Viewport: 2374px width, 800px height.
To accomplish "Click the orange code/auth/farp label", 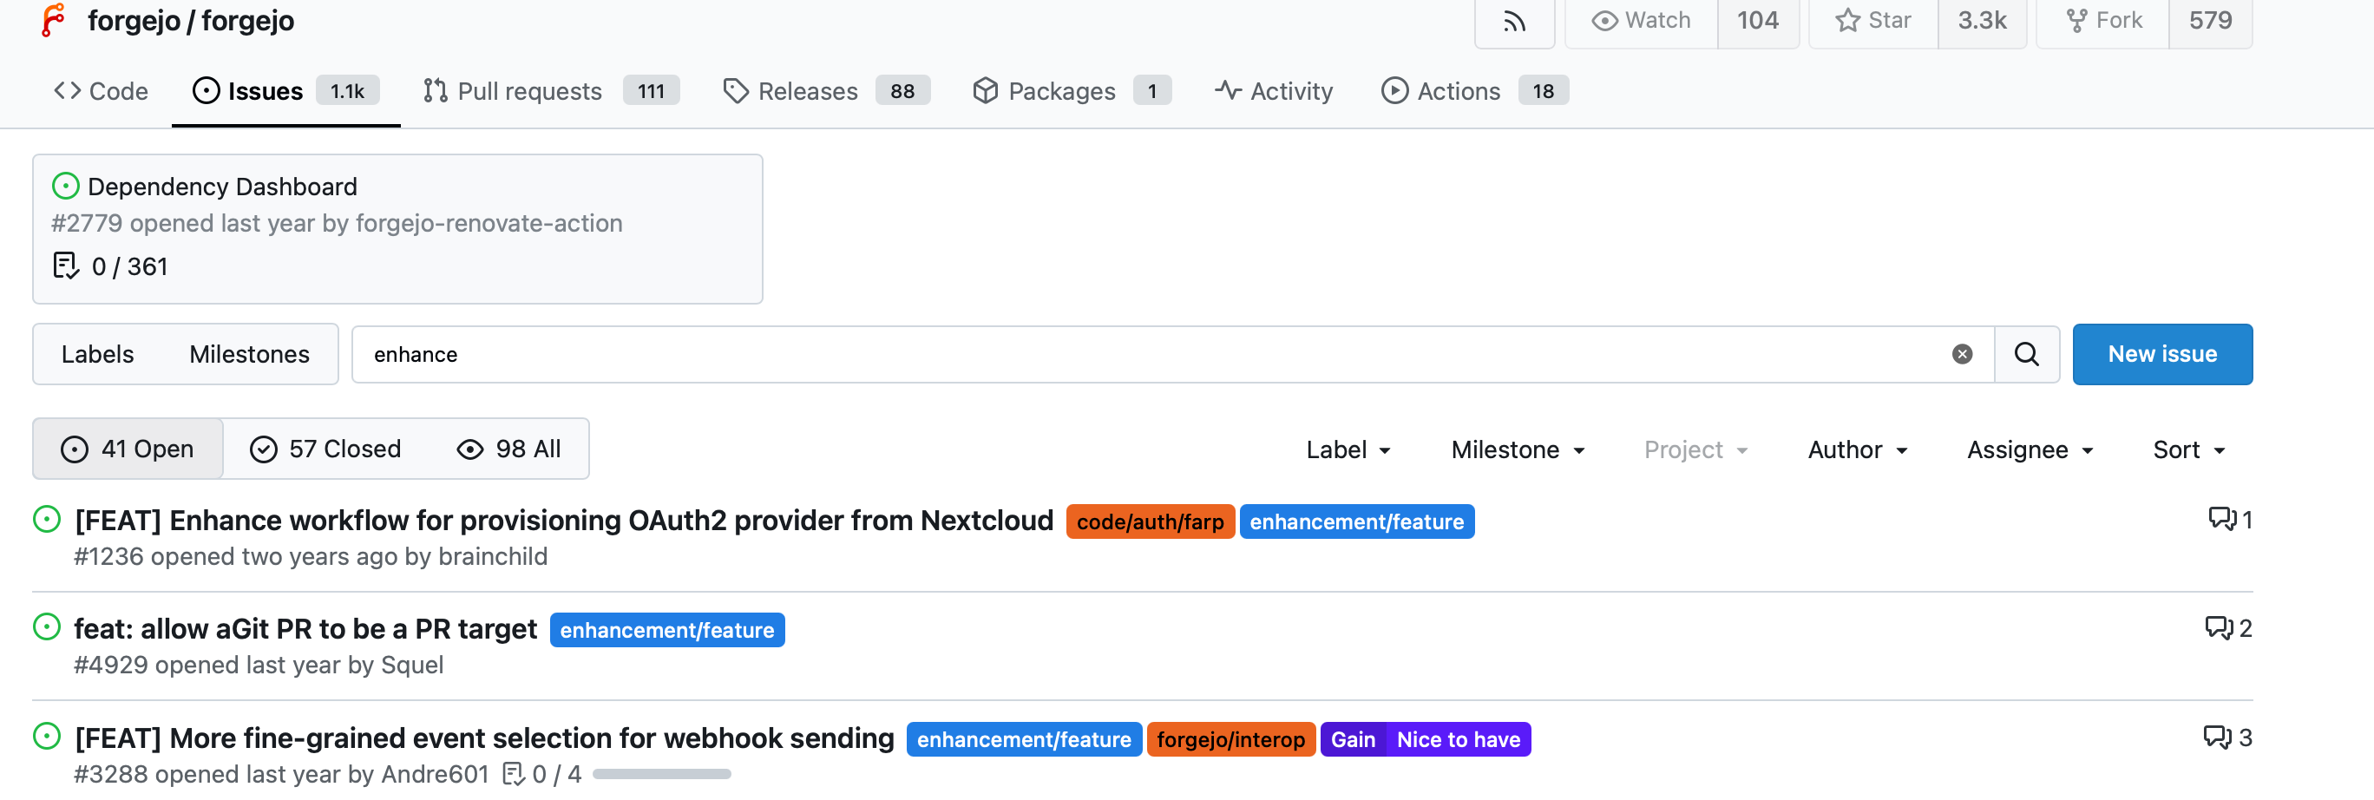I will [x=1149, y=521].
